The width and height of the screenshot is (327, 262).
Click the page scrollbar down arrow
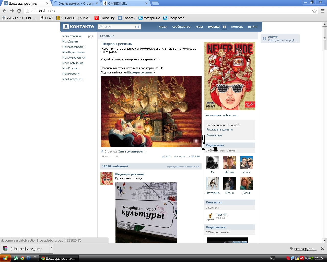click(x=324, y=241)
